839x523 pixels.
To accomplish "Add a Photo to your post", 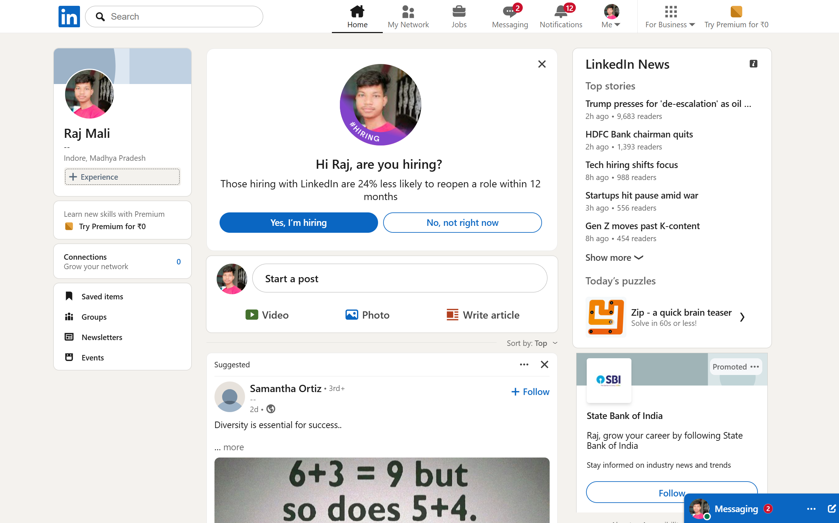I will (x=368, y=315).
